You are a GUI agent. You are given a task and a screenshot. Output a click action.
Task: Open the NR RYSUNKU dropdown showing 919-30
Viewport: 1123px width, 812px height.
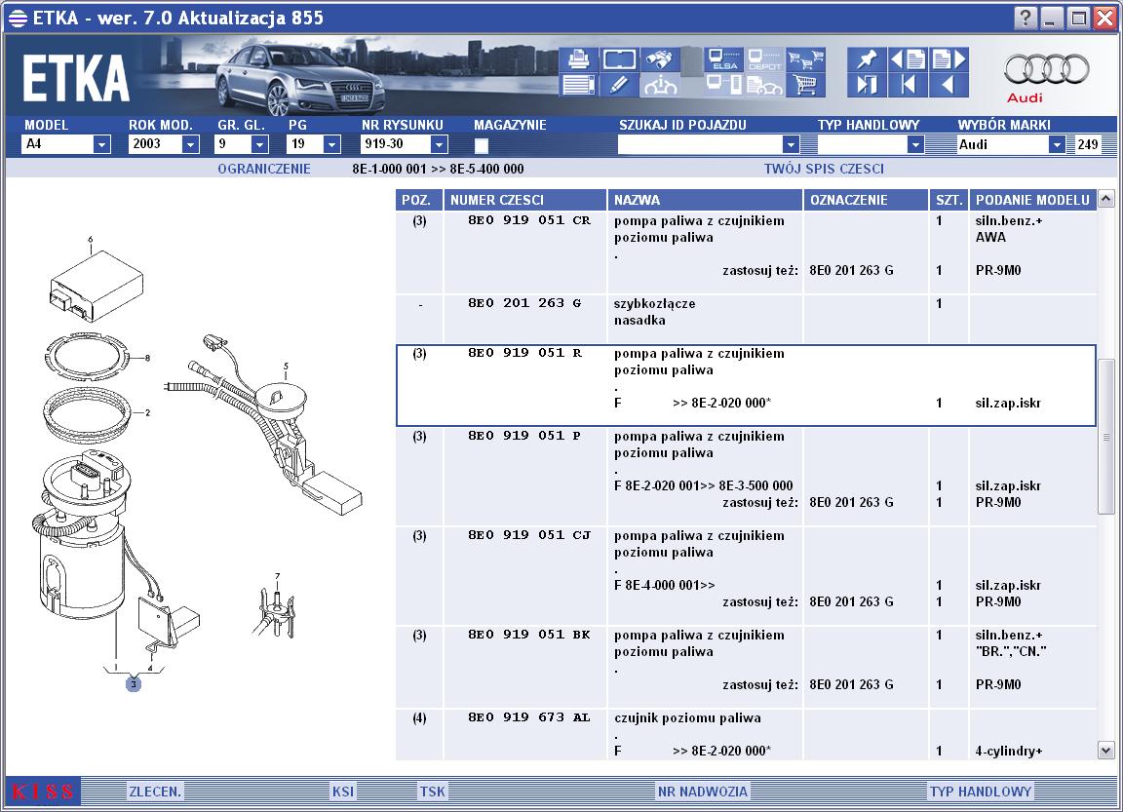point(439,144)
